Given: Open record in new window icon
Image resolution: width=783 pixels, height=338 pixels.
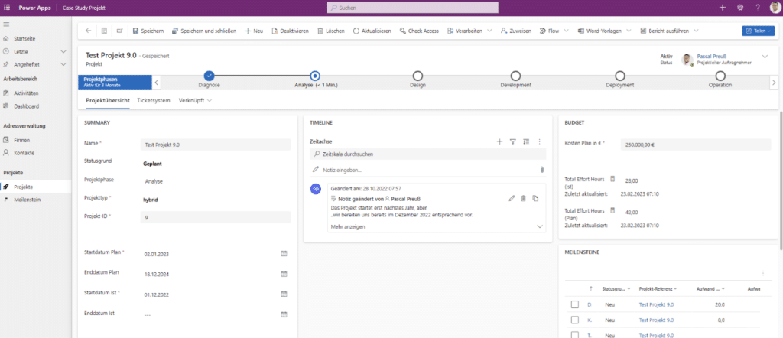Looking at the screenshot, I should (x=120, y=31).
